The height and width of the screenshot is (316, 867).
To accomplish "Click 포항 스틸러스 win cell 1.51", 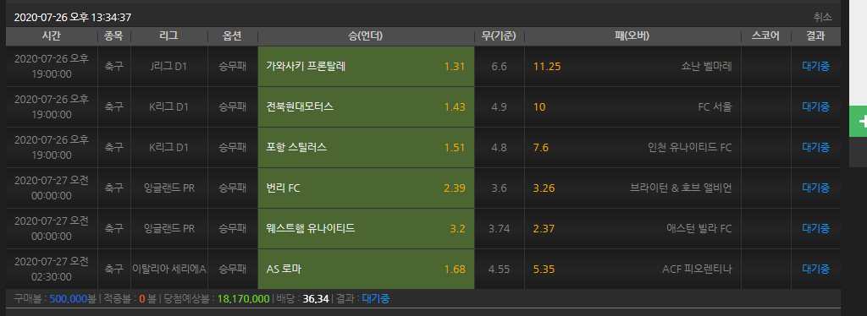I will click(366, 147).
